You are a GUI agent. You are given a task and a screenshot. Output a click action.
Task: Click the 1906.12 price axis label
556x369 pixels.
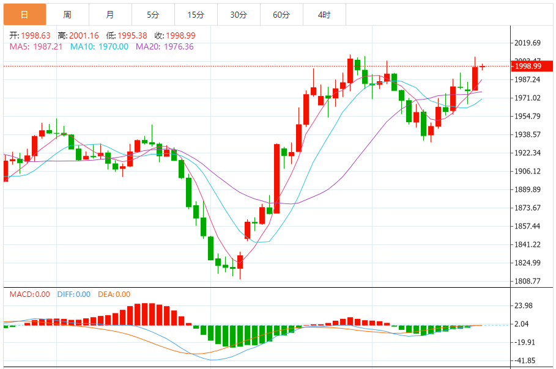(528, 172)
